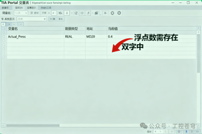Toggle the select-all checkbox in the table header
Image resolution: width=202 pixels, height=134 pixels.
point(4,29)
